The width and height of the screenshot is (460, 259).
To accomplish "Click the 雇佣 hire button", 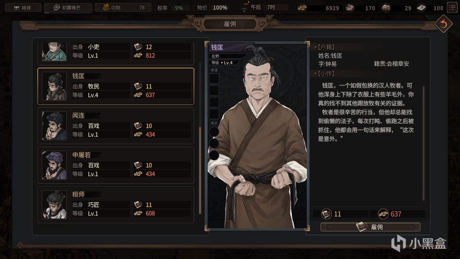I will (x=370, y=227).
